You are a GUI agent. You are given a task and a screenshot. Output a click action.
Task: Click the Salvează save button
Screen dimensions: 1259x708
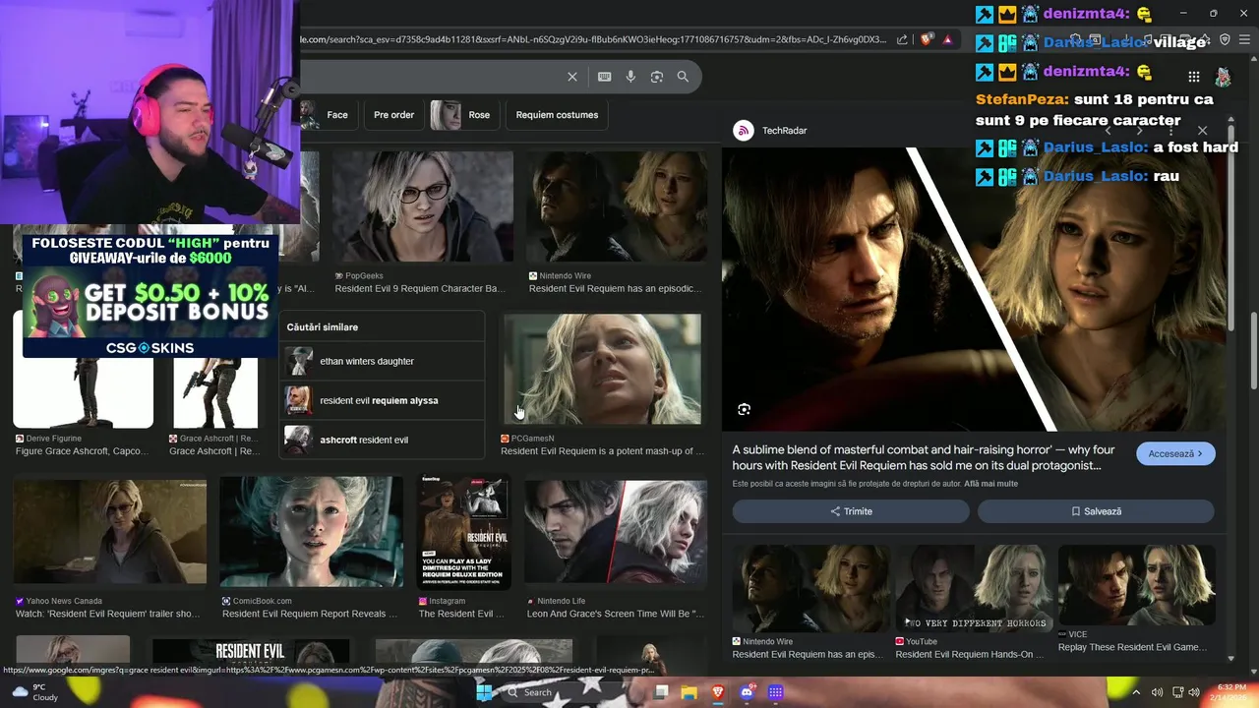pyautogui.click(x=1096, y=511)
